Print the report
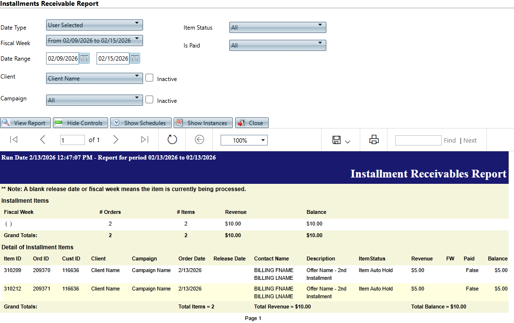 (374, 140)
